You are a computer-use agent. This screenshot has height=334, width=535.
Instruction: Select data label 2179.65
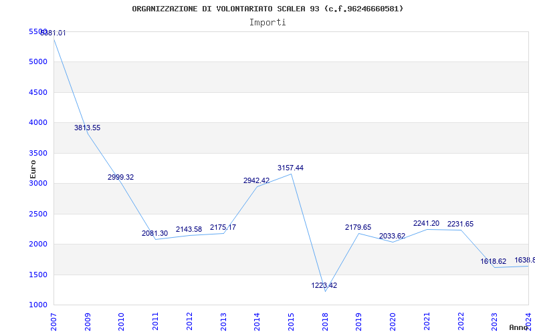(358, 227)
